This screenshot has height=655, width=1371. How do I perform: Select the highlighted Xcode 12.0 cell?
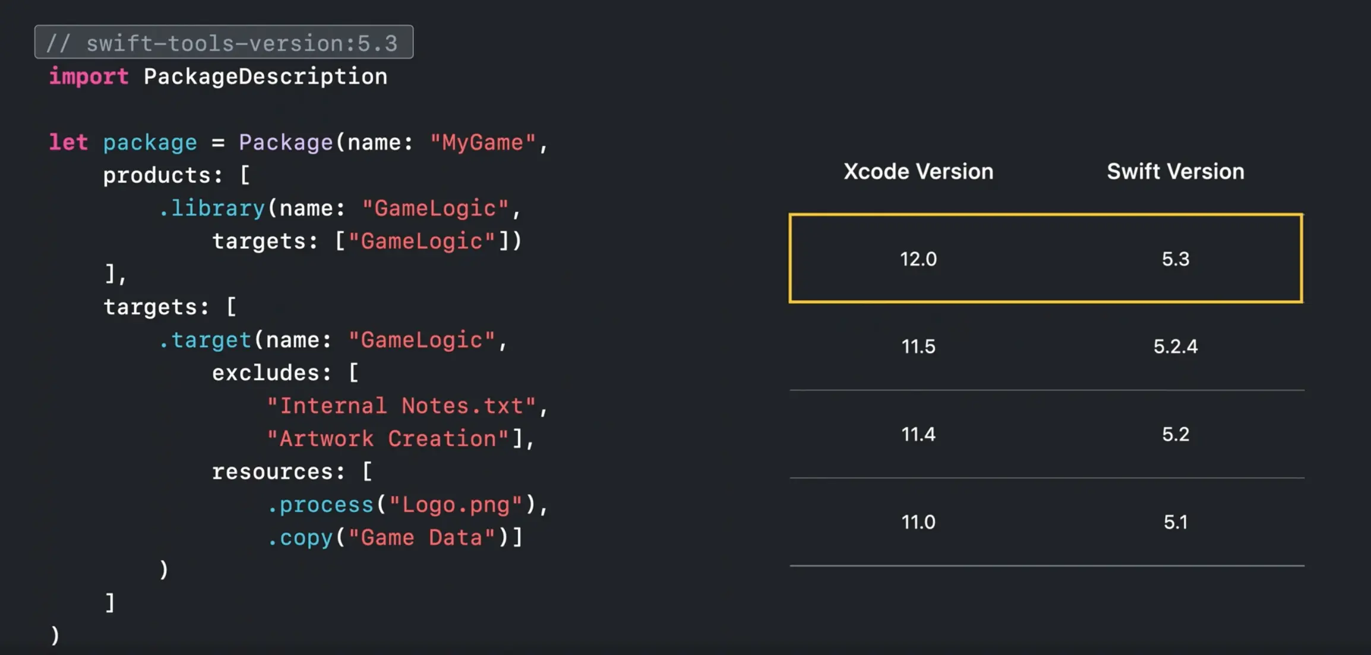pyautogui.click(x=918, y=259)
